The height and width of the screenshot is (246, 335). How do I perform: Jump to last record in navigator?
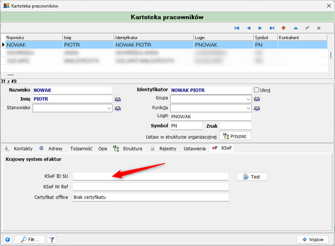272,28
